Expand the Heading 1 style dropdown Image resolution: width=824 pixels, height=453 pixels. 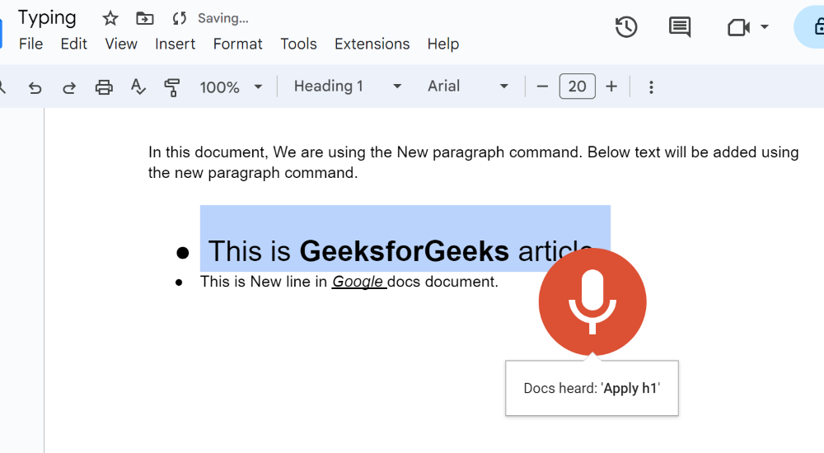(x=348, y=86)
